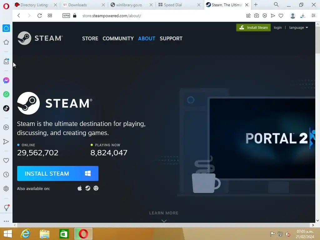Click the down chevron below Learn More
Screen dimensions: 320x240
point(164,221)
